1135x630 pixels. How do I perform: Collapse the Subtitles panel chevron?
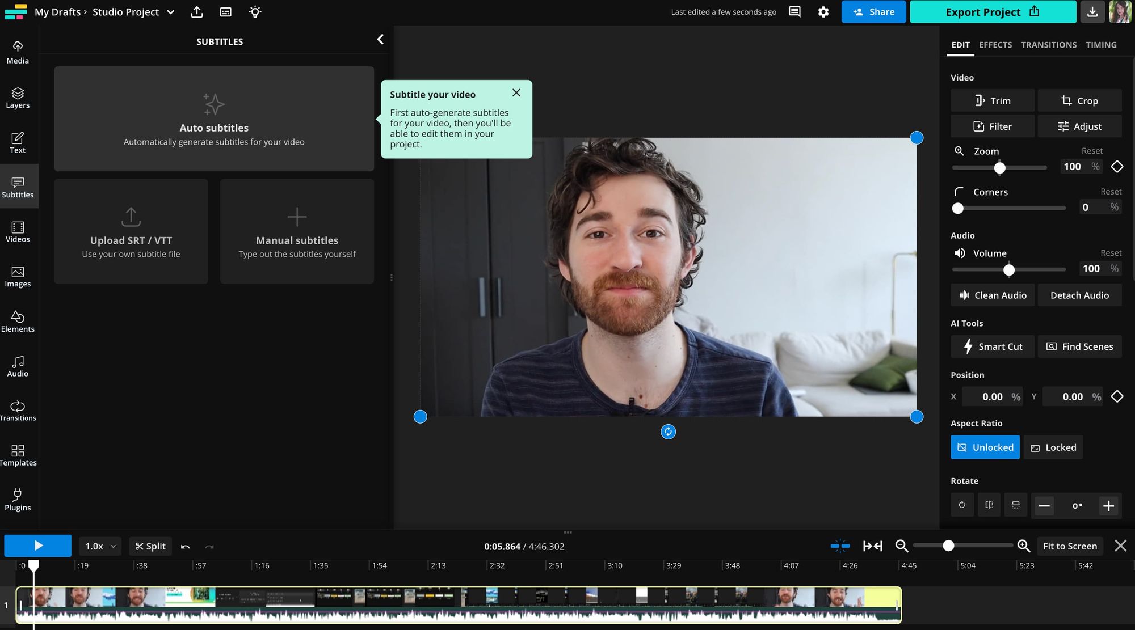coord(380,39)
